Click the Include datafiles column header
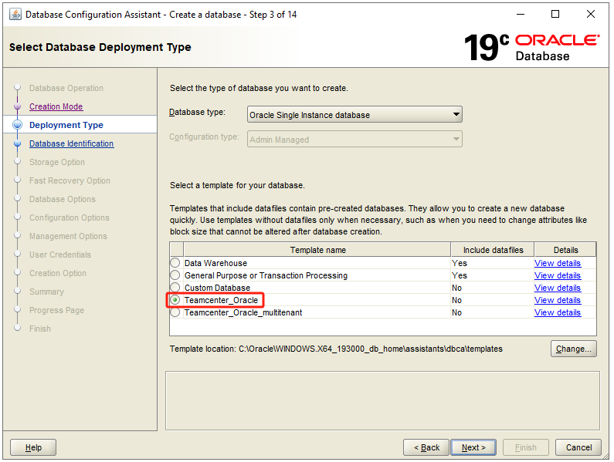 click(493, 250)
